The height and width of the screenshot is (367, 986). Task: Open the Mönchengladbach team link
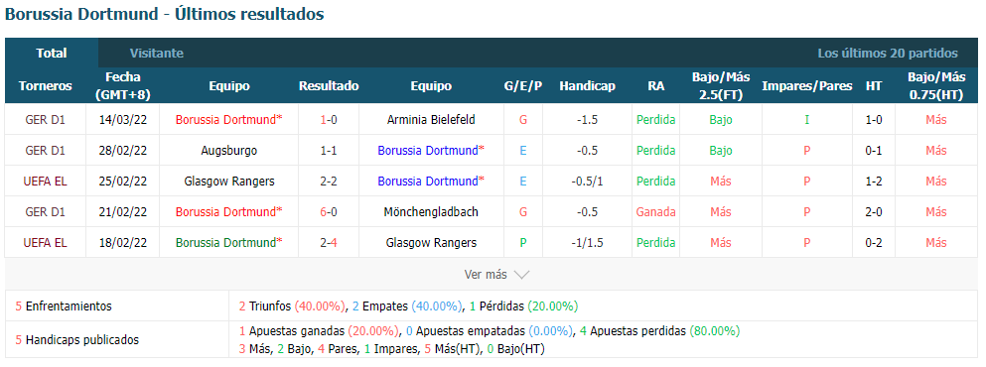point(431,212)
